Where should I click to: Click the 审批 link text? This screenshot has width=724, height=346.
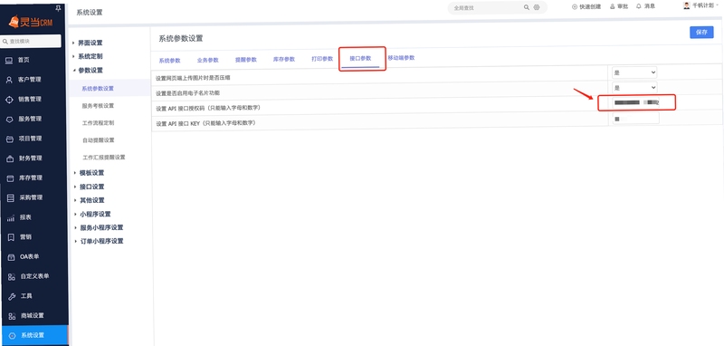(622, 7)
